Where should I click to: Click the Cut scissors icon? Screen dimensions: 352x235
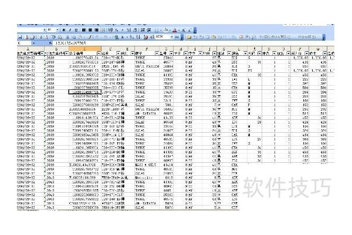click(67, 37)
